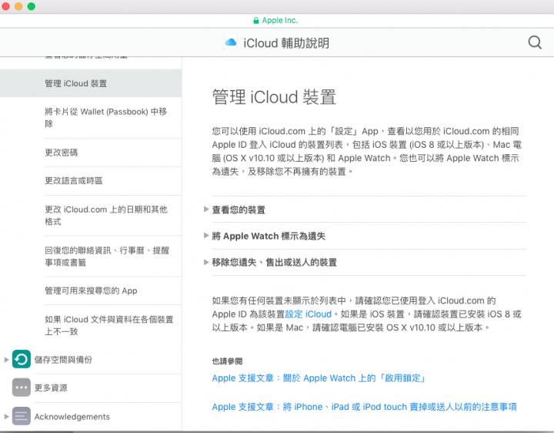Expand the 儲存空間與備份 sidebar section arrow
554x433 pixels.
(x=6, y=359)
